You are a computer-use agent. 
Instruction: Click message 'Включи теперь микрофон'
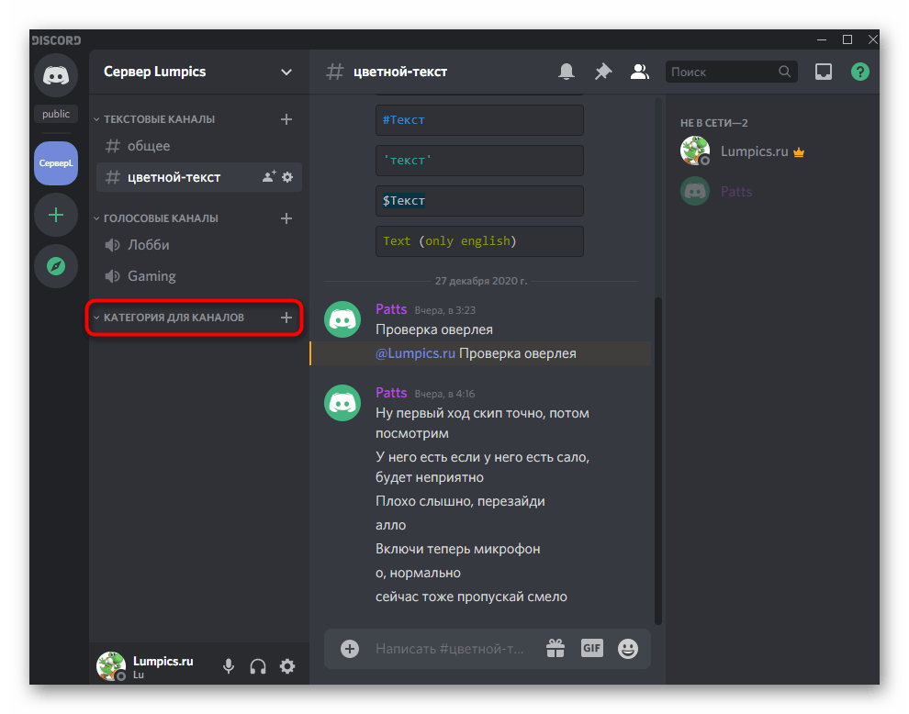pyautogui.click(x=458, y=549)
